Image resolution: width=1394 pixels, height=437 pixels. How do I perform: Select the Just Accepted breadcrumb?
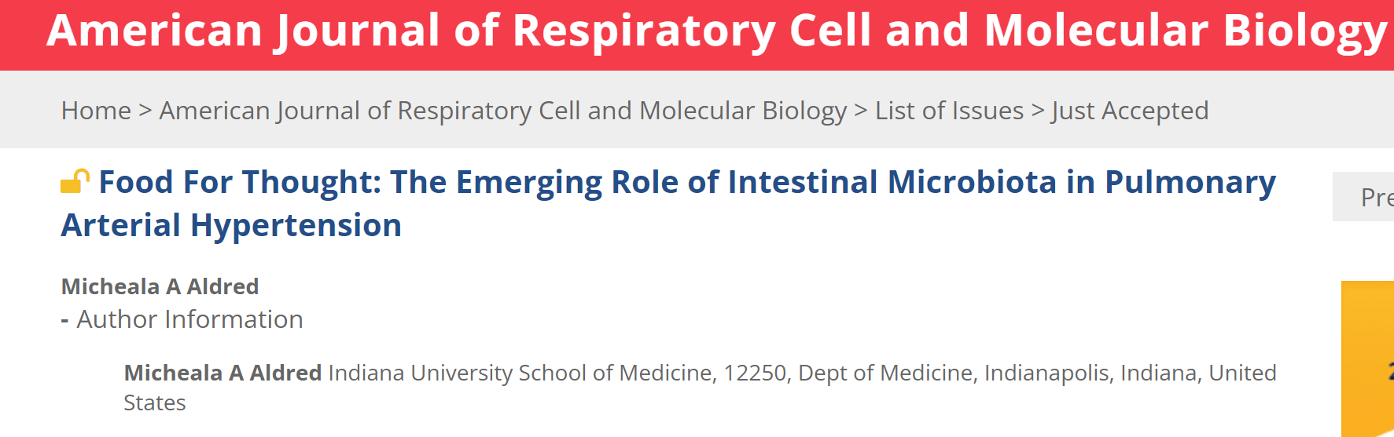(x=1130, y=111)
